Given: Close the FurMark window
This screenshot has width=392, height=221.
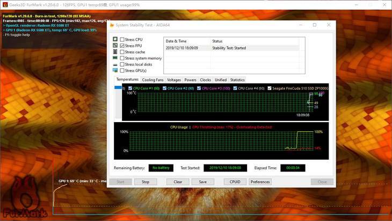Looking at the screenshot, I should point(384,5).
